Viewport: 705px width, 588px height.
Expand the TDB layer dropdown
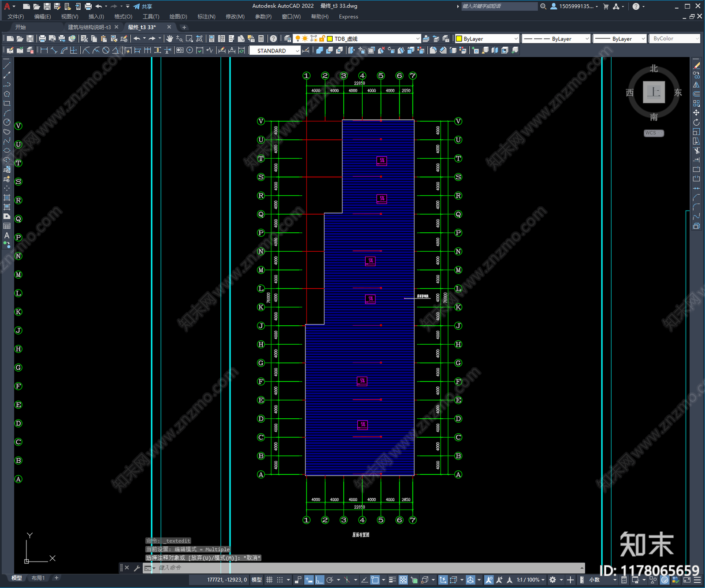pyautogui.click(x=418, y=39)
